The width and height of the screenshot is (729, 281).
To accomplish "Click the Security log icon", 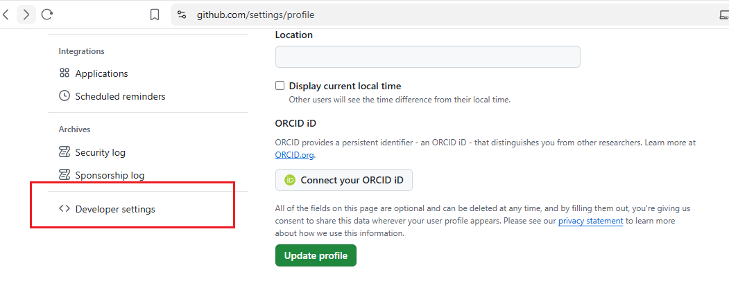I will point(64,152).
